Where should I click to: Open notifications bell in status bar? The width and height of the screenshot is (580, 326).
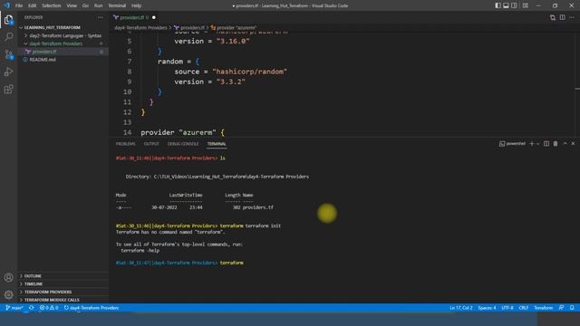(572, 308)
